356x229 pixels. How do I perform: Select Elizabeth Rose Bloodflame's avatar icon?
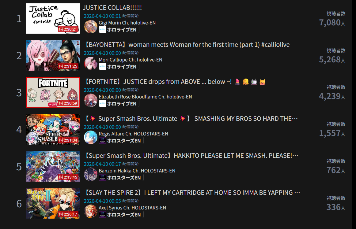pyautogui.click(x=91, y=101)
